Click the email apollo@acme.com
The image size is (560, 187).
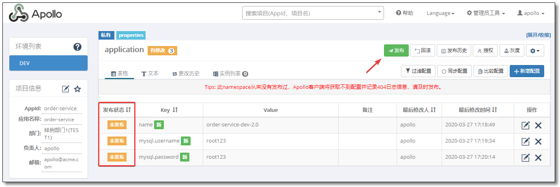click(62, 163)
